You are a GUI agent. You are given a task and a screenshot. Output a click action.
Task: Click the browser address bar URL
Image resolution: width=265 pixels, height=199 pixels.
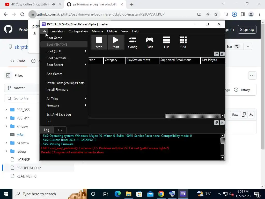[x=101, y=15]
